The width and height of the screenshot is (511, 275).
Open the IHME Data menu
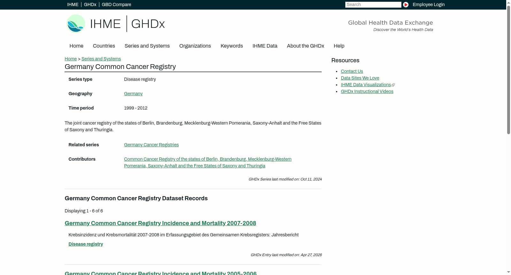point(265,46)
